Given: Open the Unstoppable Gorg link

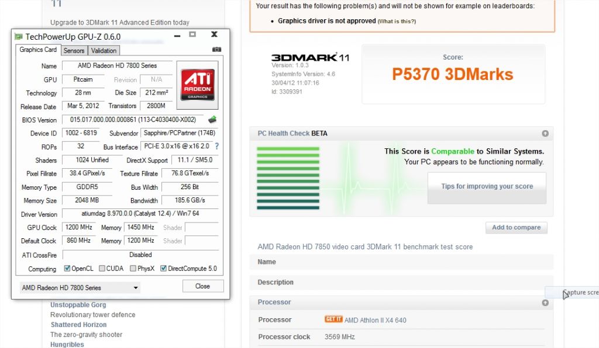Looking at the screenshot, I should (78, 305).
